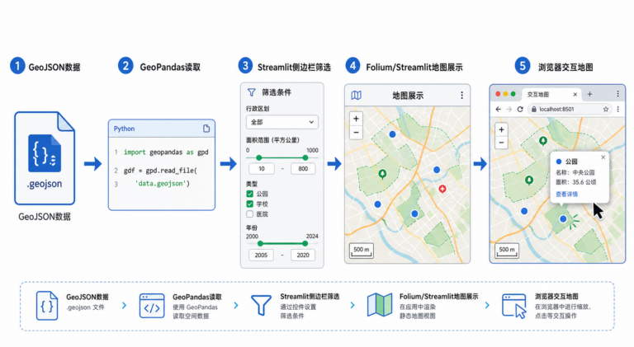Click the folded map icon in bottom legend
The height and width of the screenshot is (347, 634).
[x=380, y=305]
